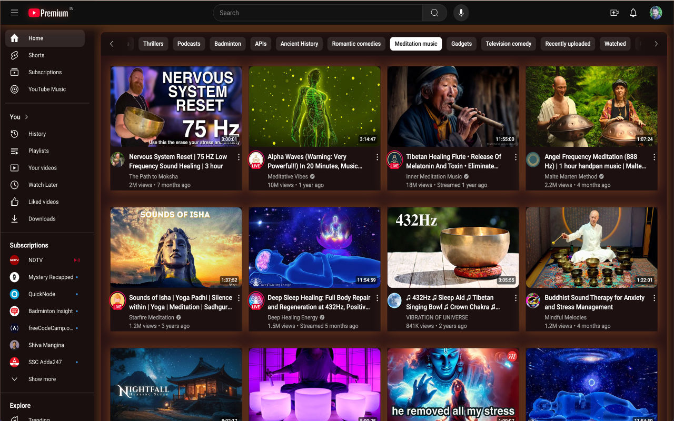The image size is (674, 421).
Task: Show more chips with right arrow
Action: pos(656,44)
